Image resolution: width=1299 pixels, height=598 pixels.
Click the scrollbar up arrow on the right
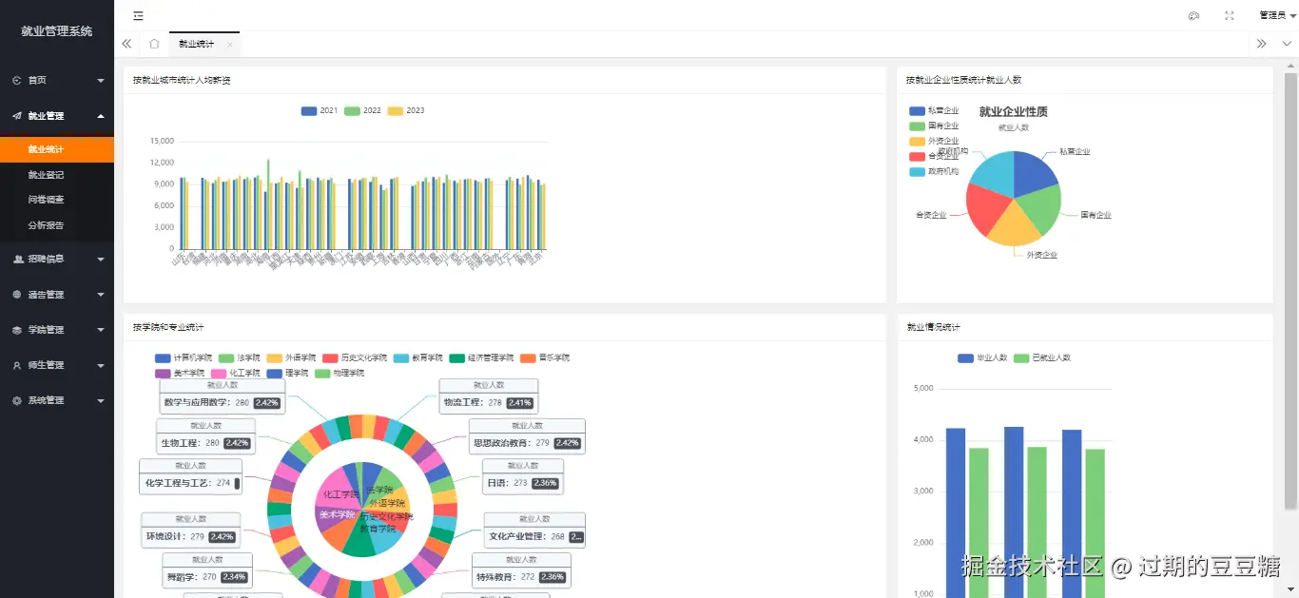(1291, 67)
